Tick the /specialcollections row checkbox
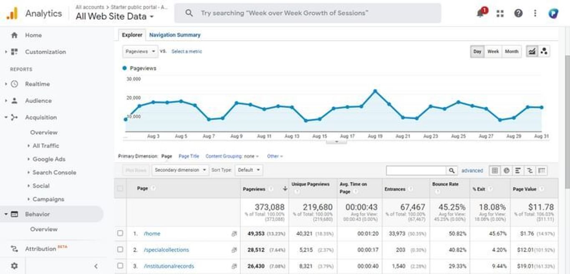This screenshot has height=274, width=570. click(x=120, y=250)
